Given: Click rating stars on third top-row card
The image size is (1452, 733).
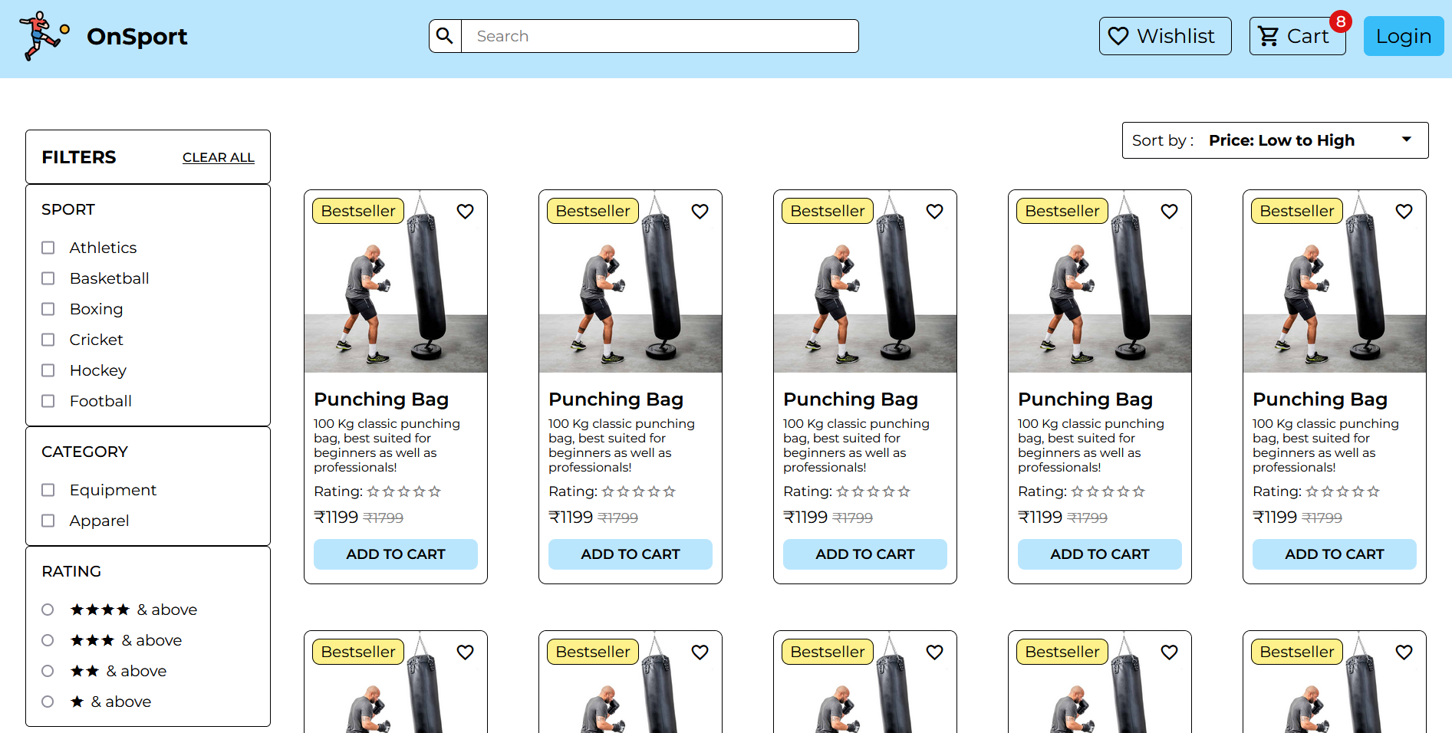Looking at the screenshot, I should point(873,491).
